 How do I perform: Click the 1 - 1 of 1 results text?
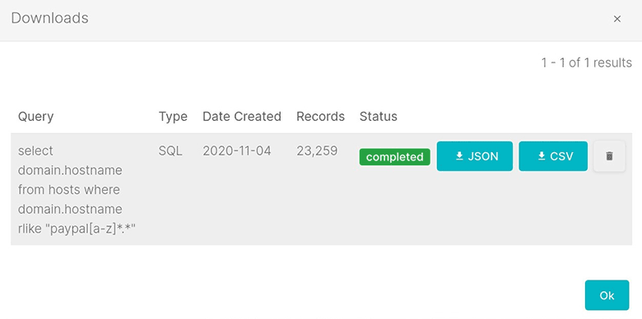tap(586, 62)
